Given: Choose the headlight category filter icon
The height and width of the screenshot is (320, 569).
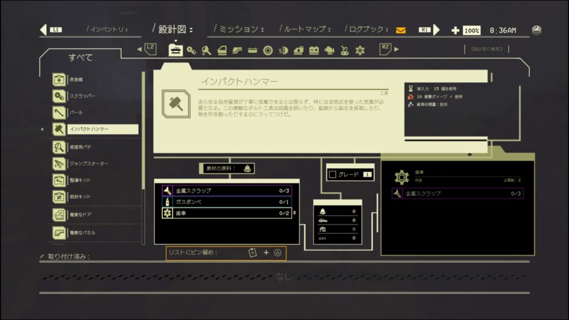Looking at the screenshot, I should pyautogui.click(x=283, y=51).
